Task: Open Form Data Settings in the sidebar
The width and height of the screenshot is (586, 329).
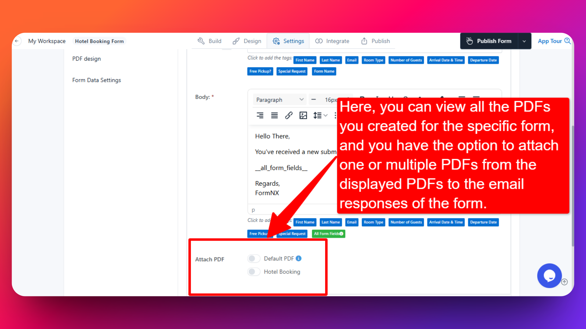Action: click(x=96, y=80)
